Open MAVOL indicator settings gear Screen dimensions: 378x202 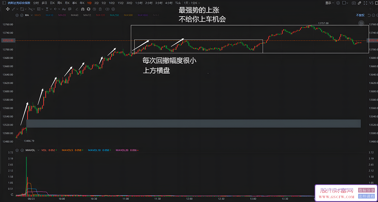17,150
